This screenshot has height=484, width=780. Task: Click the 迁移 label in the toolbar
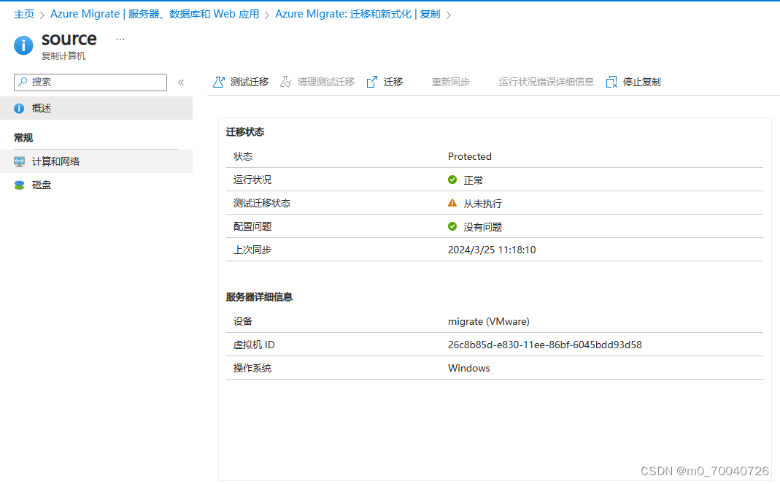click(x=393, y=82)
